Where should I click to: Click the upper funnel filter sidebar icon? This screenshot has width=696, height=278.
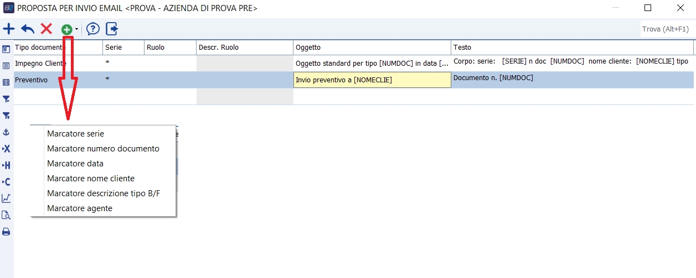click(6, 99)
